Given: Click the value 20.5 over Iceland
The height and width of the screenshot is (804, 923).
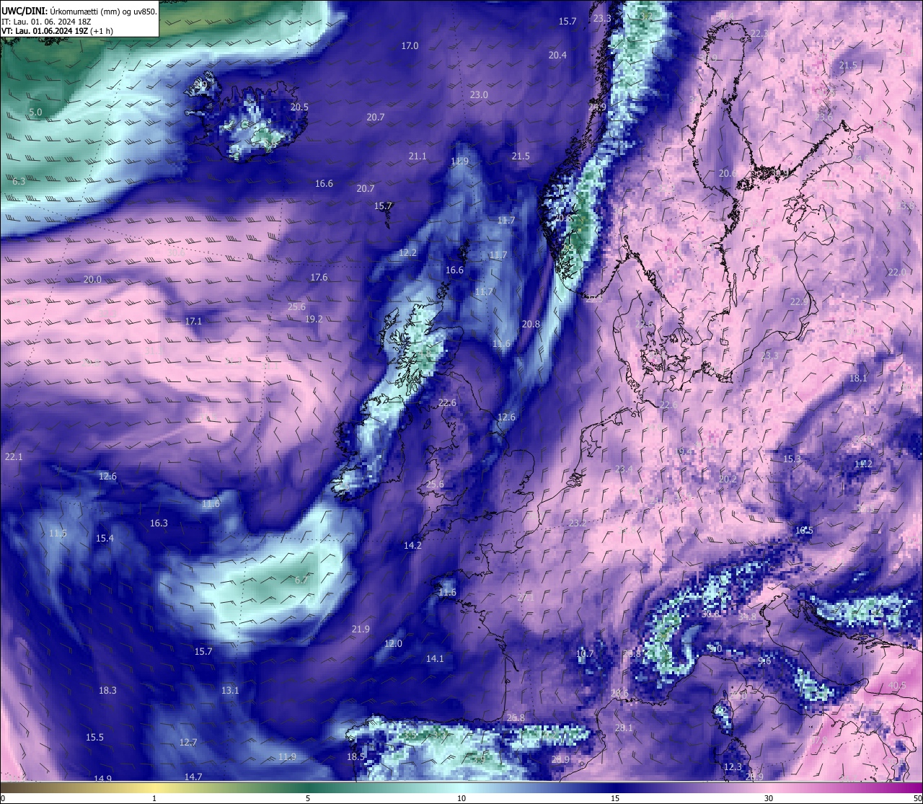Looking at the screenshot, I should coord(299,107).
